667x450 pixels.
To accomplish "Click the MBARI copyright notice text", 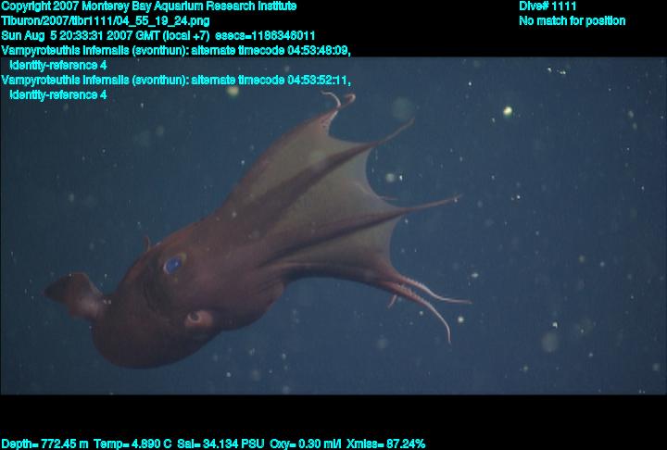I will tap(148, 6).
